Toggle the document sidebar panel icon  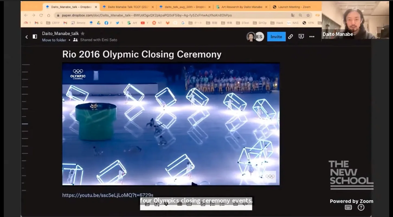(x=35, y=37)
